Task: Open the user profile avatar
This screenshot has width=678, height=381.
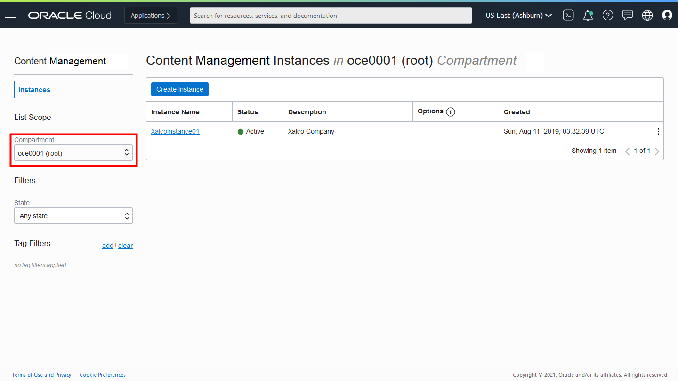Action: (667, 16)
